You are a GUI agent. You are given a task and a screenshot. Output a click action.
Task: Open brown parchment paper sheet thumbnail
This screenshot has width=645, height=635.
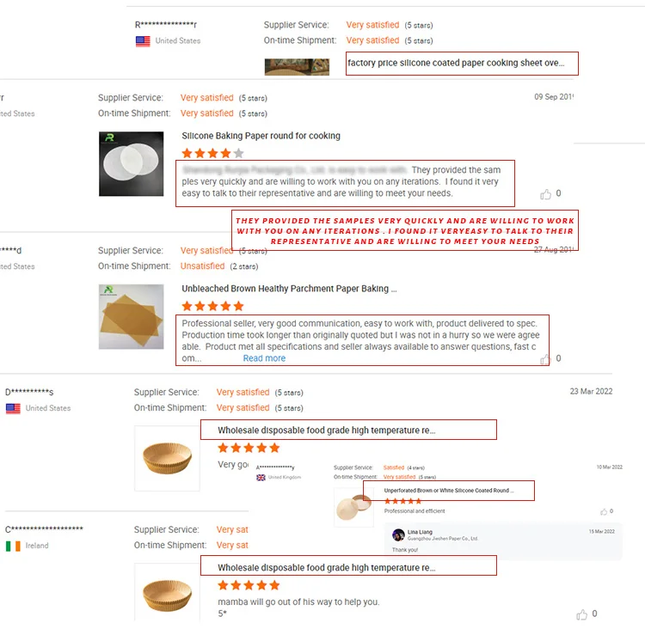[131, 315]
